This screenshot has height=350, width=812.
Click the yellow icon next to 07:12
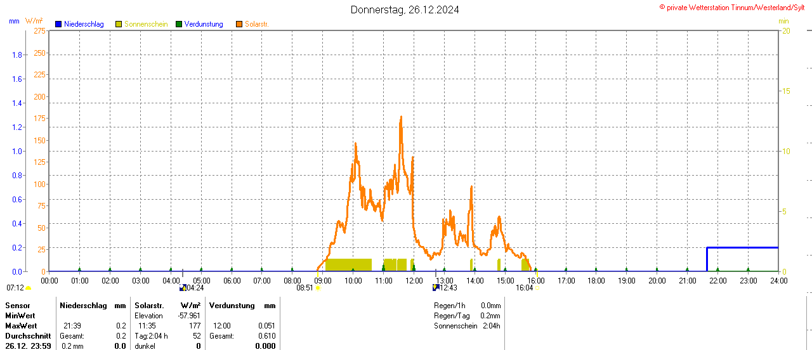tap(28, 288)
